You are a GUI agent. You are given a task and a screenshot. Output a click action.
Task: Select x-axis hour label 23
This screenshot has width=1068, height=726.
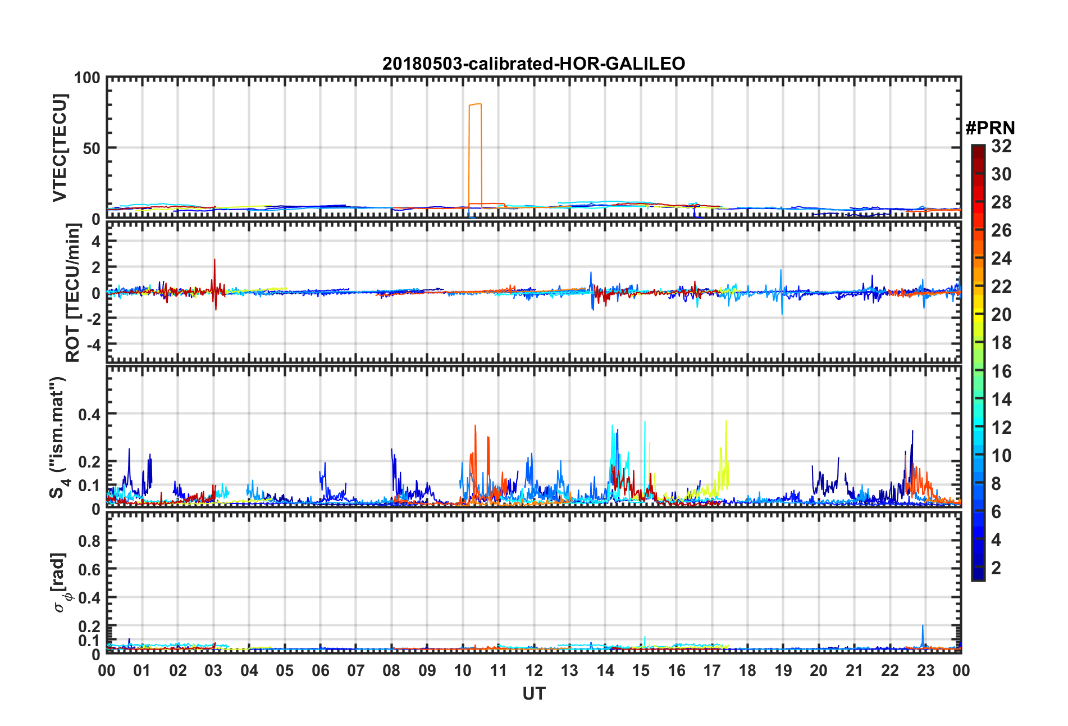pos(926,670)
